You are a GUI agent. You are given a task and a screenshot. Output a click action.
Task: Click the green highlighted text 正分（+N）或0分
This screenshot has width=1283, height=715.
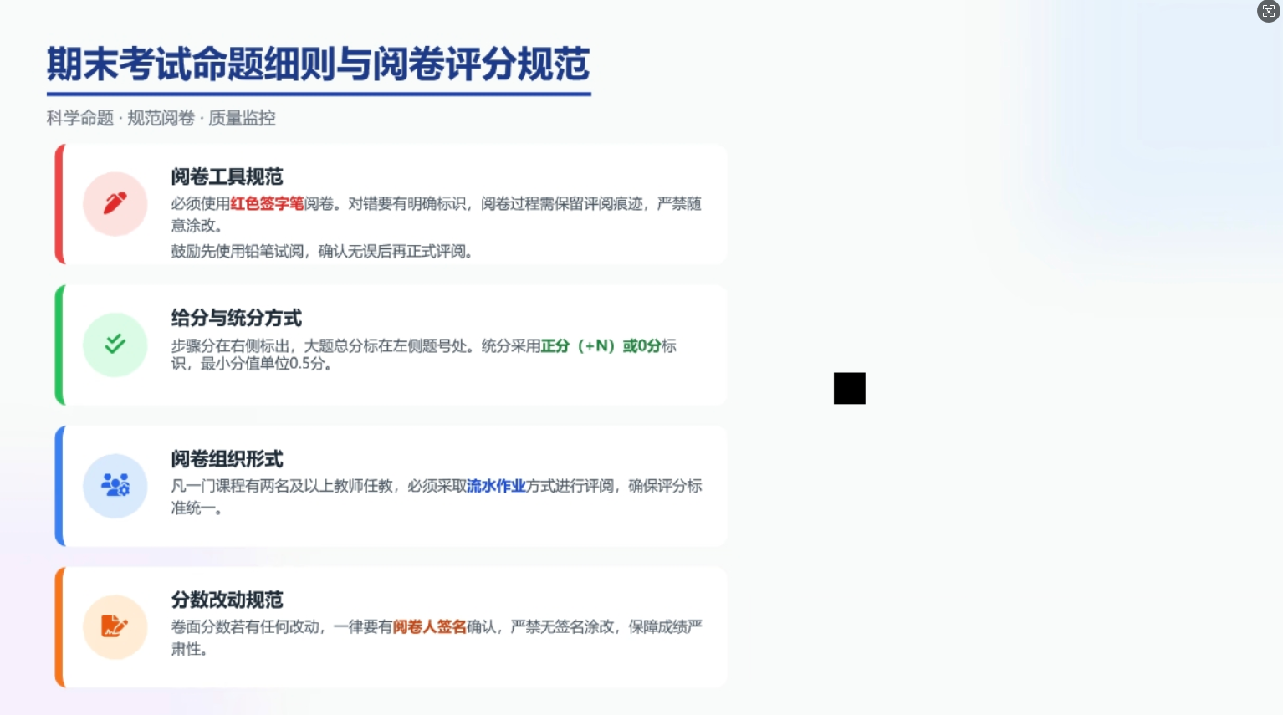(601, 345)
